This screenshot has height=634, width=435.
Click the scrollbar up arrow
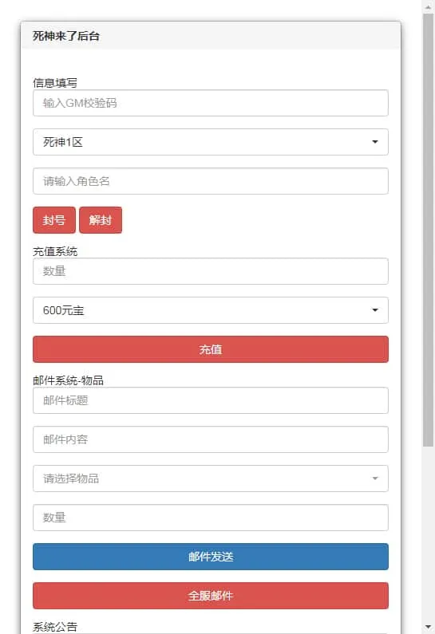[x=428, y=7]
